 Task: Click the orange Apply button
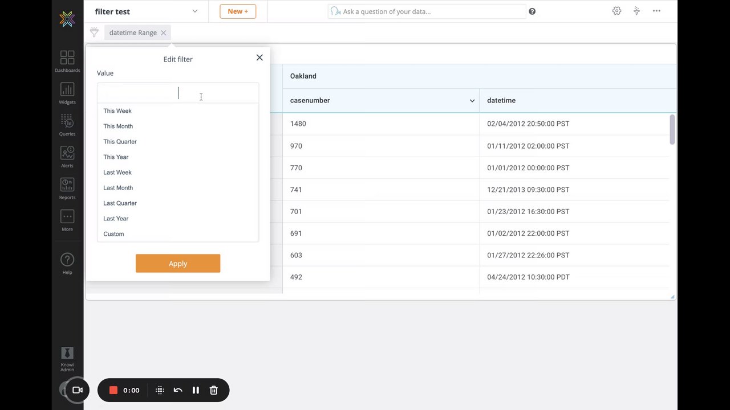tap(178, 264)
